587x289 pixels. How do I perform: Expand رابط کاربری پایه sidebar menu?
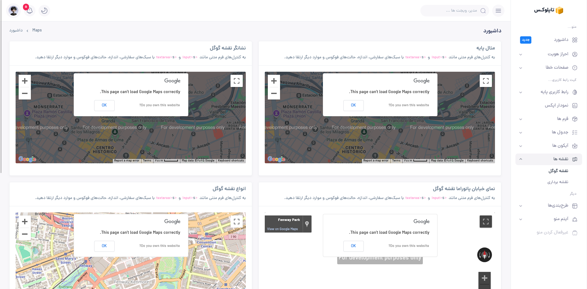pyautogui.click(x=549, y=92)
